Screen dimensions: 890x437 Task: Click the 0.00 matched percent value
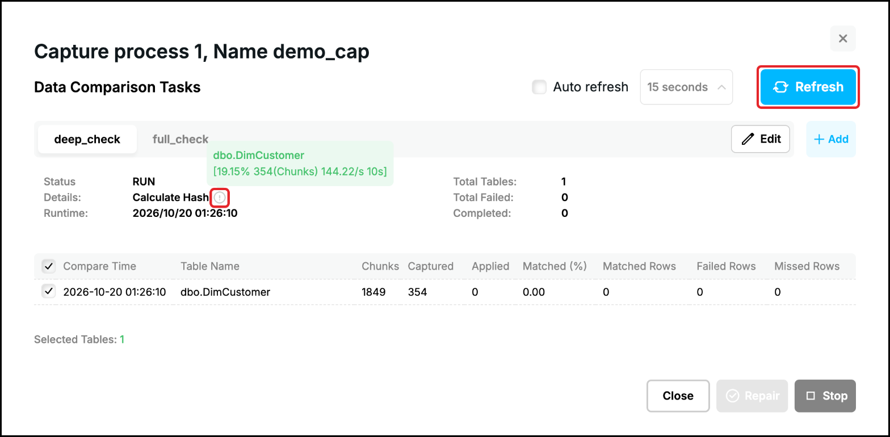(x=534, y=292)
